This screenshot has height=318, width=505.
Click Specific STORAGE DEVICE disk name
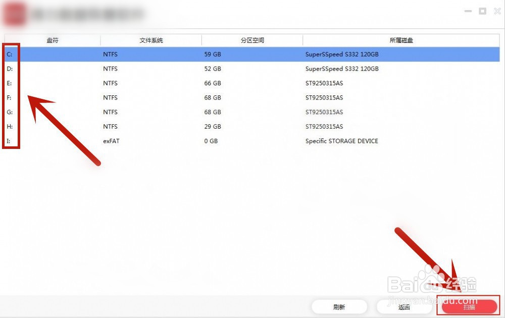342,141
